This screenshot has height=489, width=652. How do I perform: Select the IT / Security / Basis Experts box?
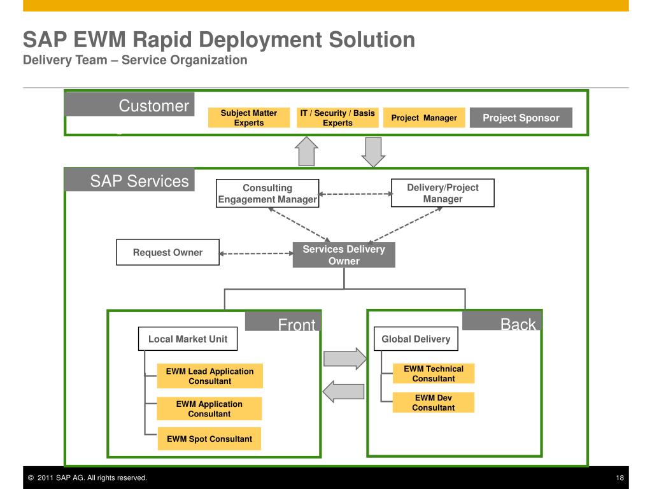337,118
